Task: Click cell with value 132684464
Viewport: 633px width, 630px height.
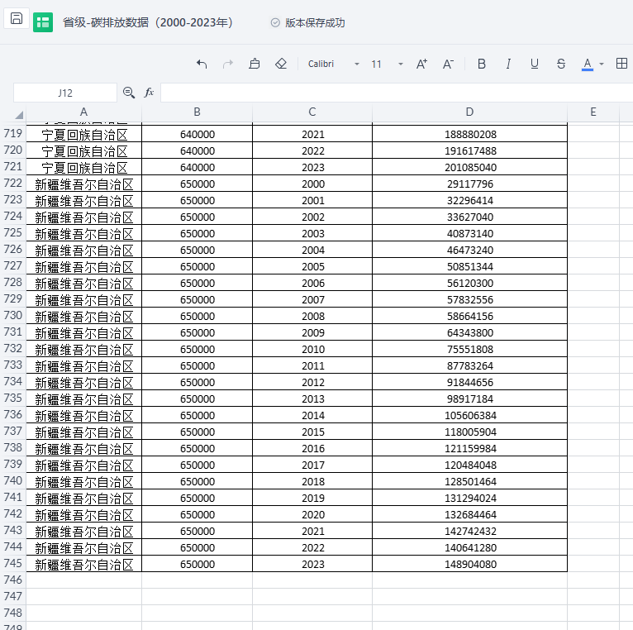Action: pyautogui.click(x=470, y=514)
